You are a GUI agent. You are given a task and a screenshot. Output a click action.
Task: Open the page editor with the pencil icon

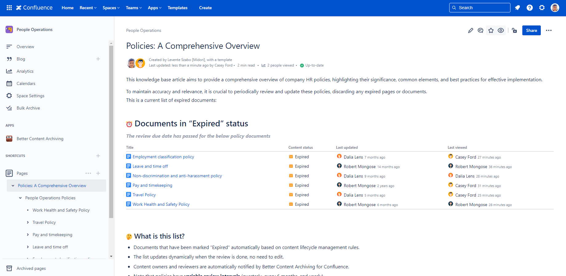pos(470,30)
